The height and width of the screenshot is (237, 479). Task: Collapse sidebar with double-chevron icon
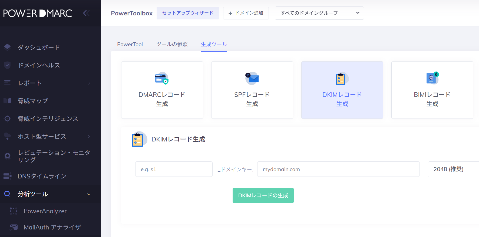point(86,13)
